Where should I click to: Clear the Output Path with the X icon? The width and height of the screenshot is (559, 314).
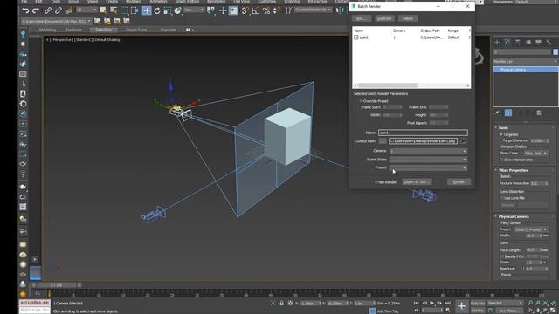point(463,141)
